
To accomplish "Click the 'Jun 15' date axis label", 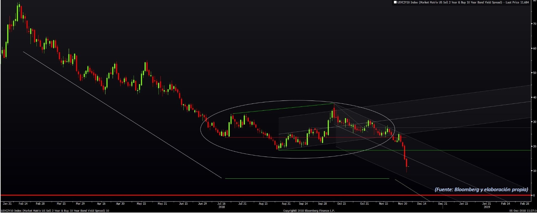I will coord(183,203).
